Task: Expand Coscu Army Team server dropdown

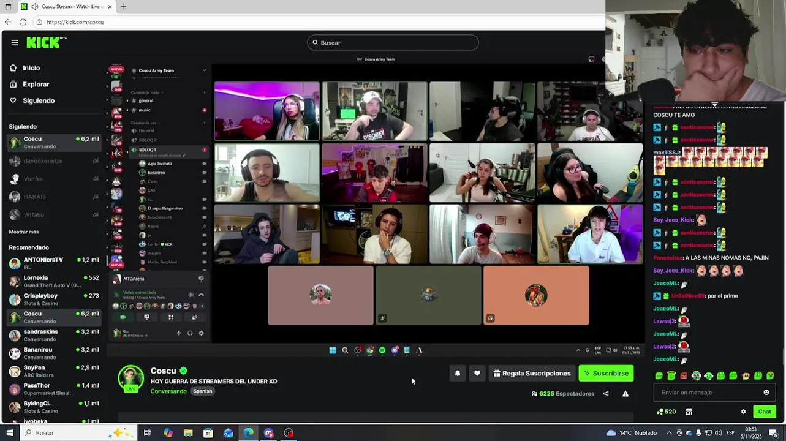Action: (205, 70)
